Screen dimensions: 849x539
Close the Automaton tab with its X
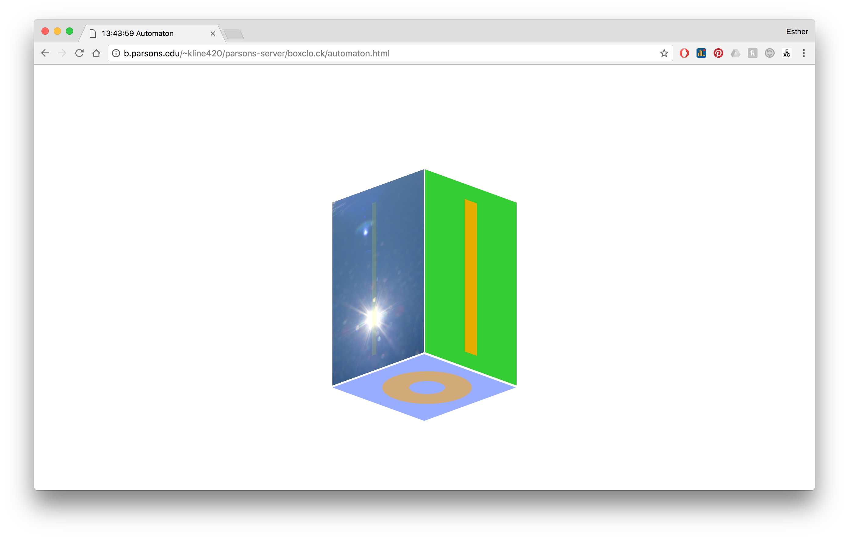click(x=213, y=34)
